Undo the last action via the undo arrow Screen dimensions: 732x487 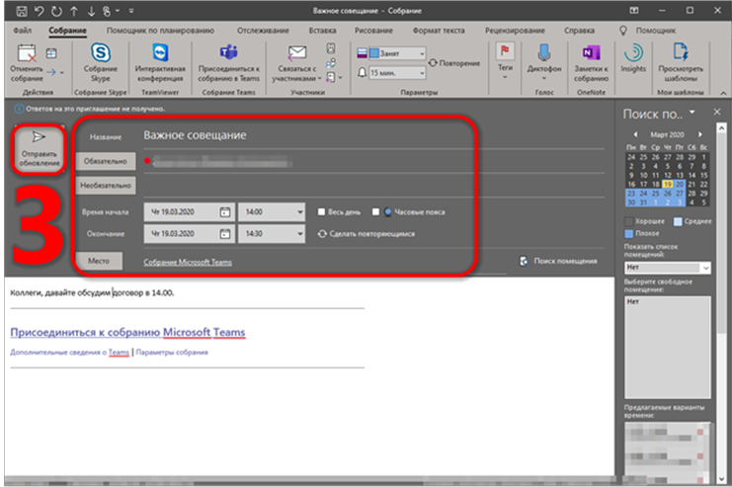click(x=39, y=10)
